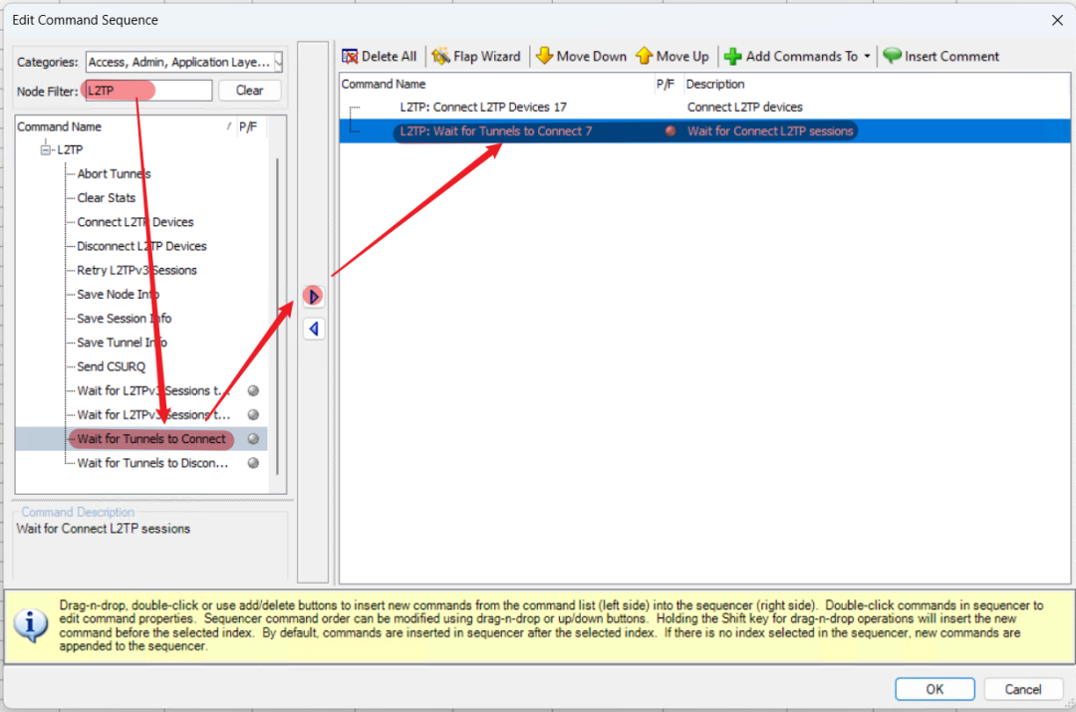
Task: Click the right arrow add-command button
Action: (x=314, y=296)
